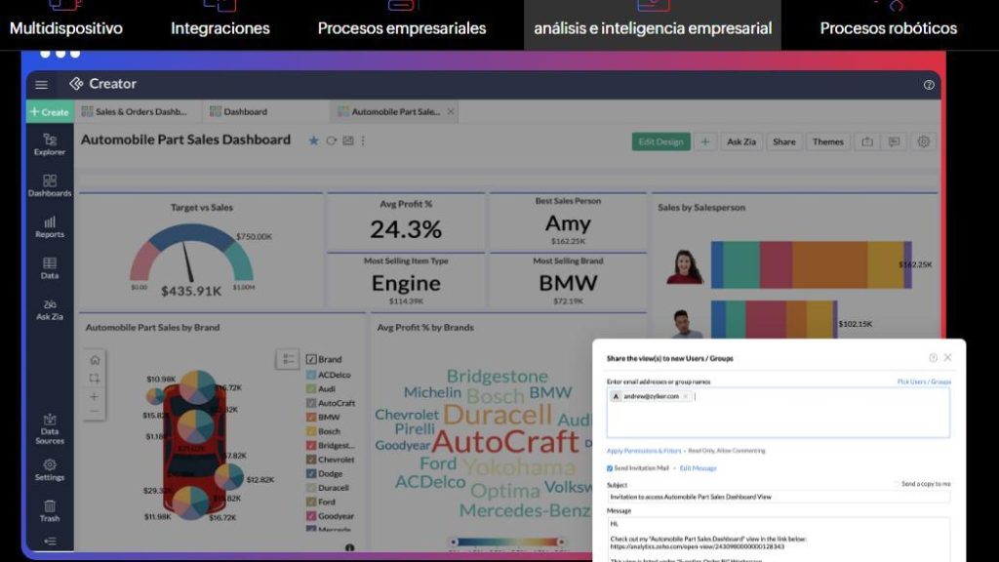Close the Automobile Part Sale tab
Screen dimensions: 999x562
(451, 111)
